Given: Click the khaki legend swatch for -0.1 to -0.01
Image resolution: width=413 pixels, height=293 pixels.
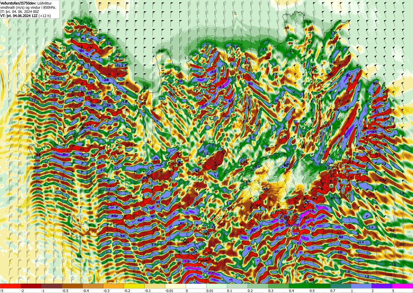Looking at the screenshot, I should pyautogui.click(x=155, y=286).
